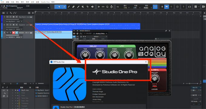
Task: Add a track with the plus icon
Action: [33, 13]
